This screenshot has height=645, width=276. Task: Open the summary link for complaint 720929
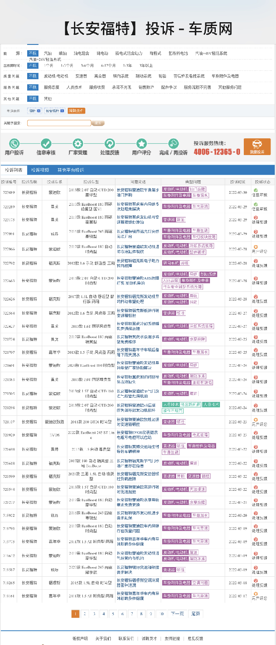pos(138,435)
